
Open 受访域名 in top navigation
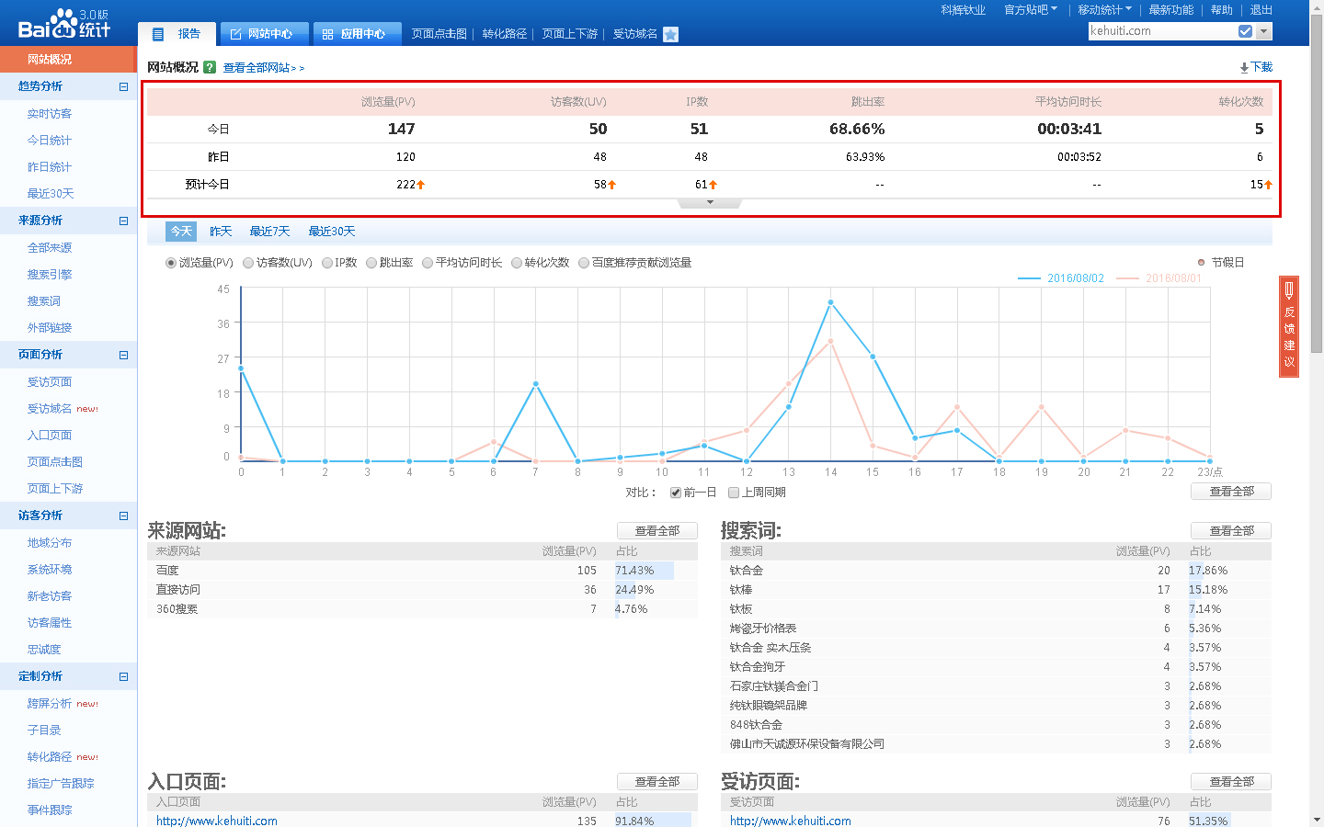coord(635,34)
